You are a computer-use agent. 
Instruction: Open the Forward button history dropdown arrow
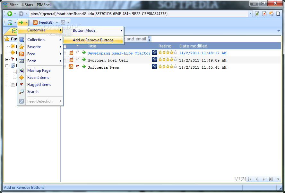click(x=26, y=14)
